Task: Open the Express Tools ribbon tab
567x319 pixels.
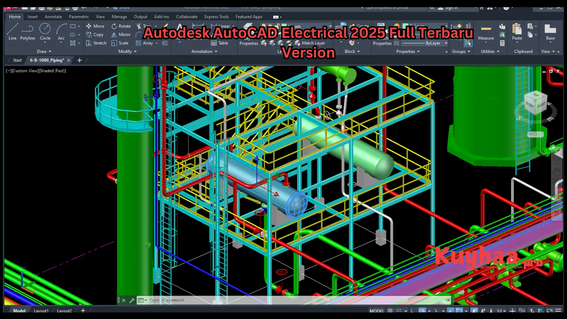Action: click(x=216, y=17)
